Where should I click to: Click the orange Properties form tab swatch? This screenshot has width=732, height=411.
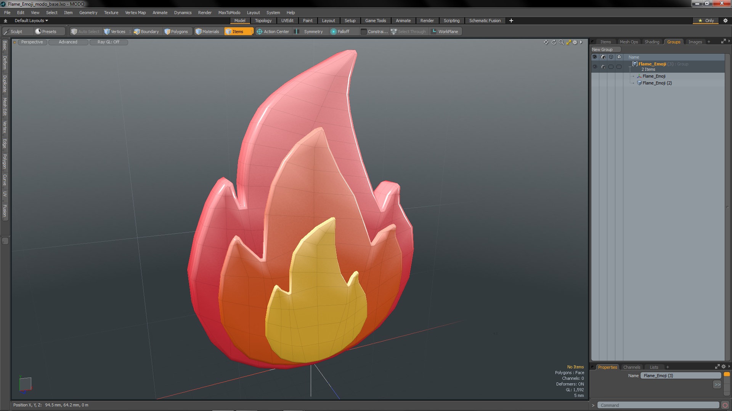click(727, 374)
